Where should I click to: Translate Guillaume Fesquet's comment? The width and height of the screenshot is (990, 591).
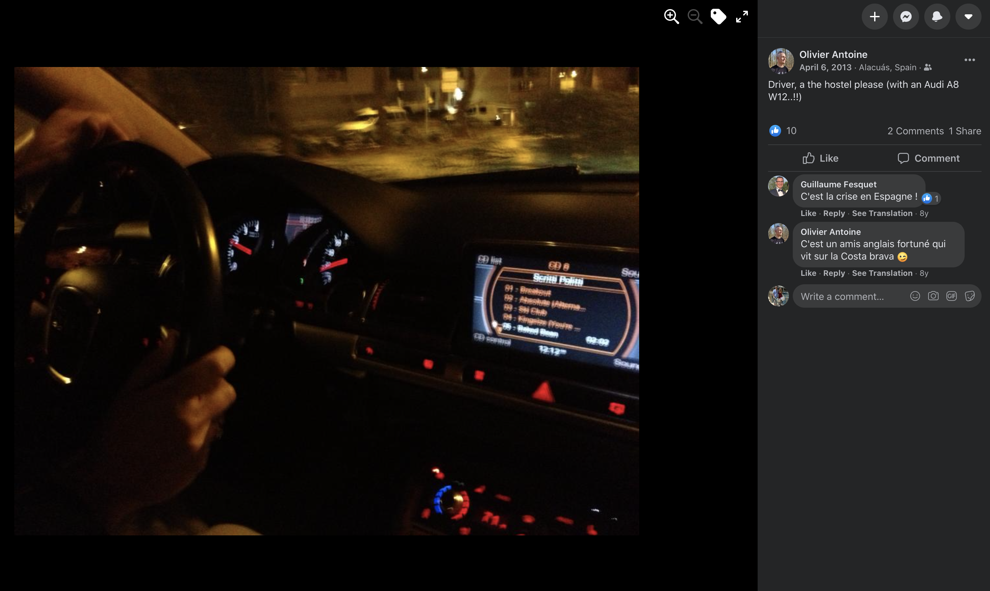882,213
